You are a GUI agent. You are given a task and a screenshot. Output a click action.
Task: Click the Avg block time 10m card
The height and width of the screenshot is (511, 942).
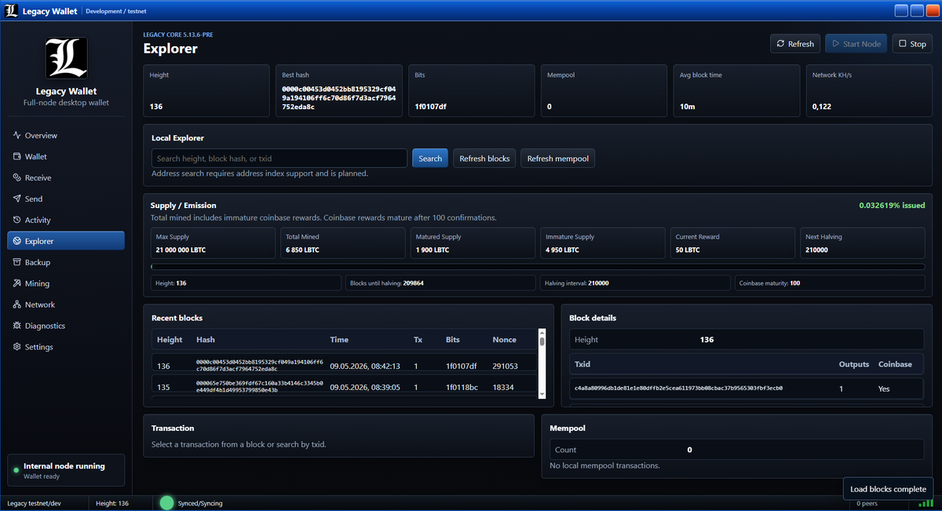pos(737,91)
